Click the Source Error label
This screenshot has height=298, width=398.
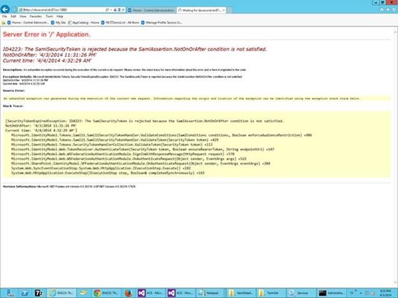(x=14, y=91)
